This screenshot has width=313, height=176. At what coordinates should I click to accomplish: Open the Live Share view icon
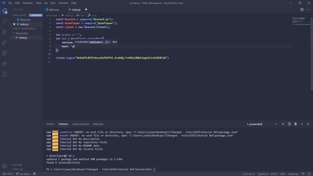4,64
